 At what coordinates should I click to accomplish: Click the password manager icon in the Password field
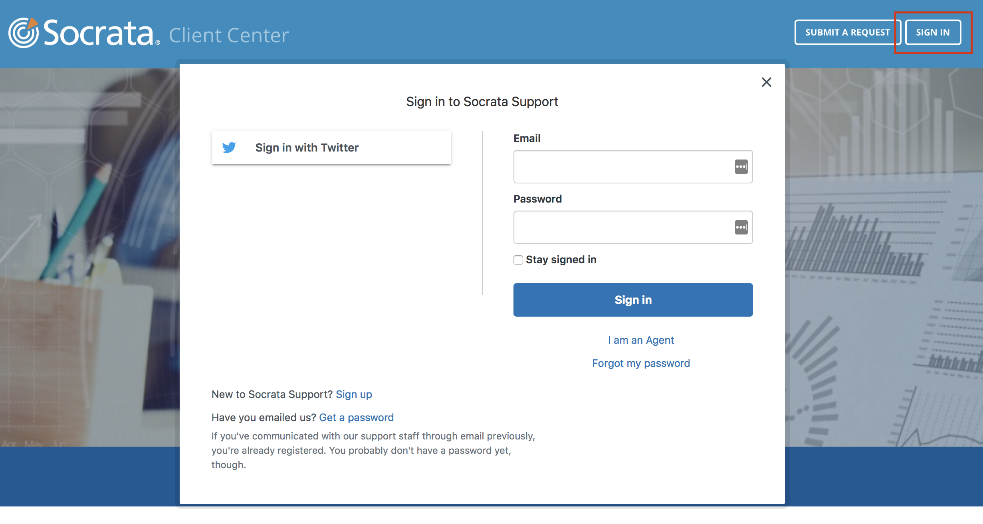click(741, 227)
